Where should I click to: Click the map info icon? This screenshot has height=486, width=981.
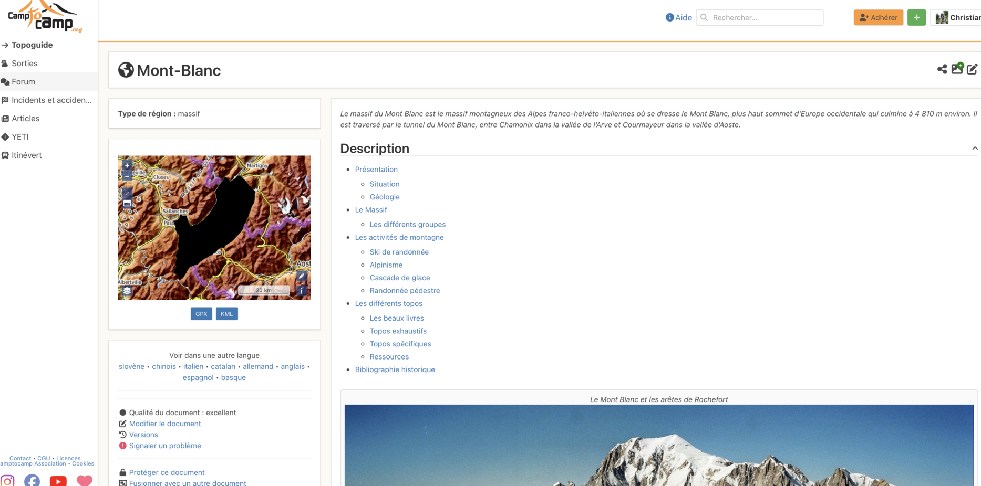[x=302, y=290]
